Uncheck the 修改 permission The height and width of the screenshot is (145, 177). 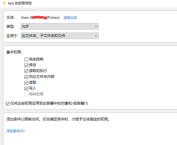pyautogui.click(x=26, y=65)
